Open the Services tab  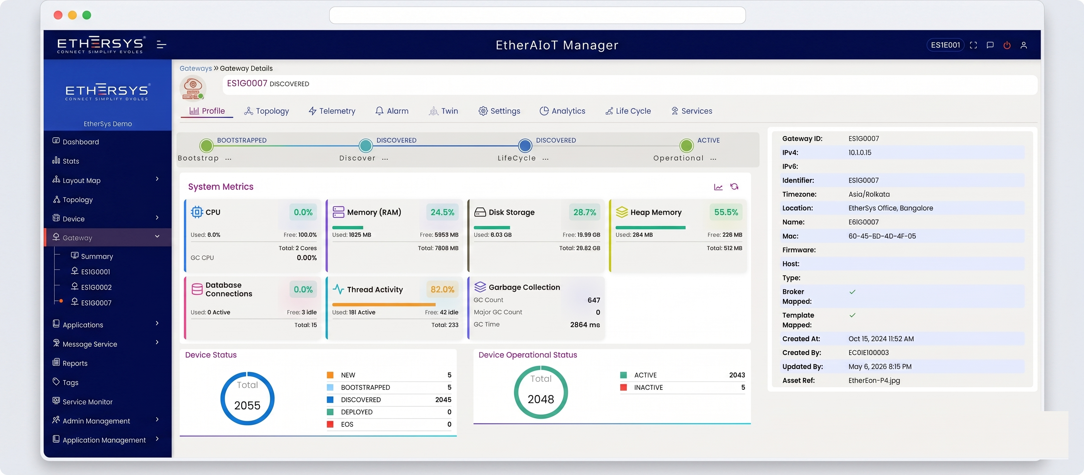(x=691, y=111)
